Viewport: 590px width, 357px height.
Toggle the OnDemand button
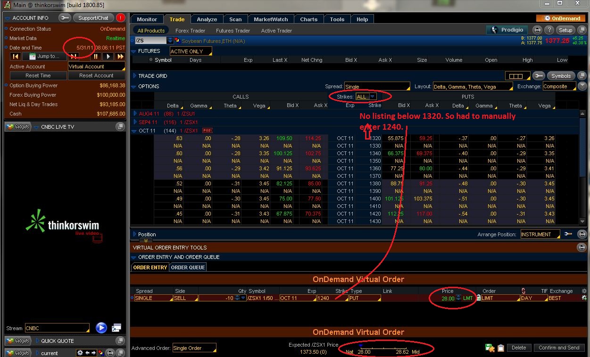coord(560,18)
